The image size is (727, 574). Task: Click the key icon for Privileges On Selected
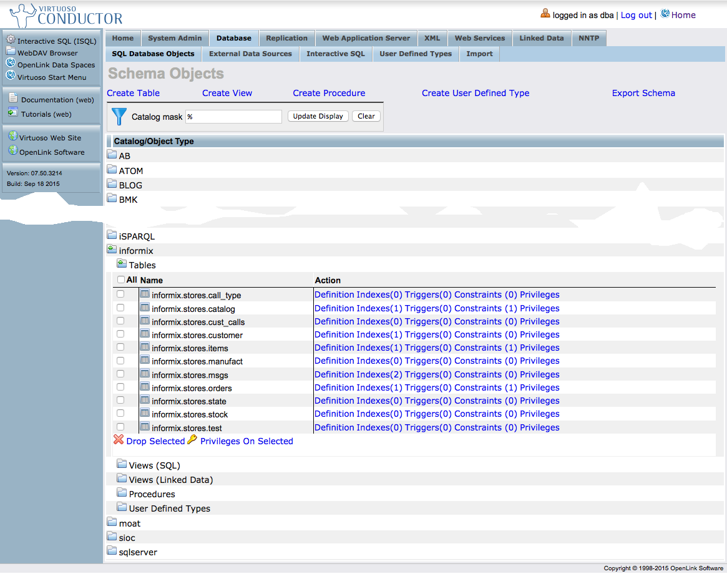(x=192, y=440)
